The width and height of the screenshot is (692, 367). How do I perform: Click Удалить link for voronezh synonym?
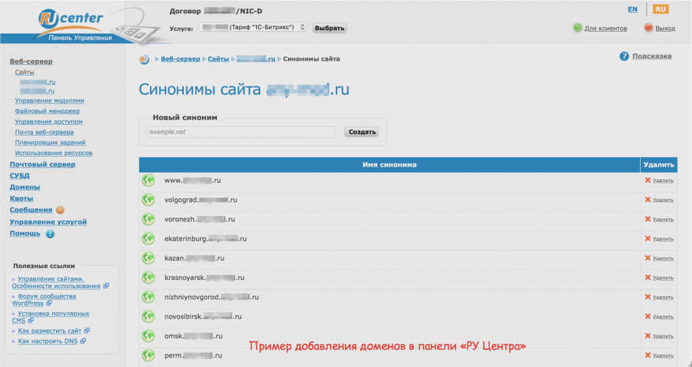(x=663, y=219)
